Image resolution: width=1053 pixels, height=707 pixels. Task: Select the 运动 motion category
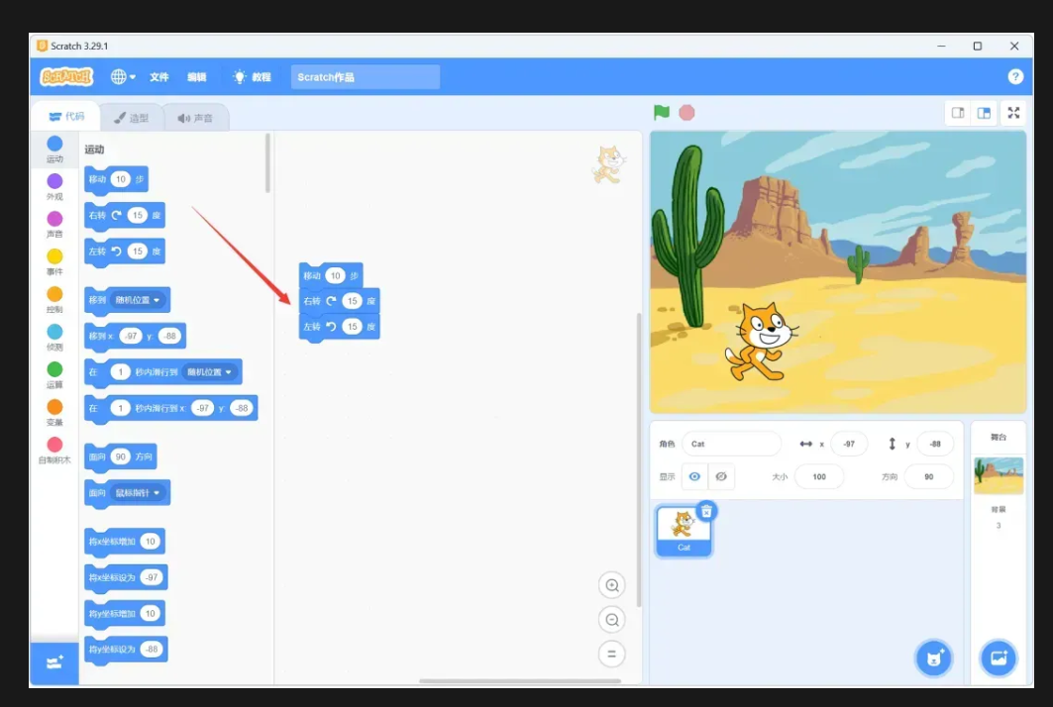(55, 150)
